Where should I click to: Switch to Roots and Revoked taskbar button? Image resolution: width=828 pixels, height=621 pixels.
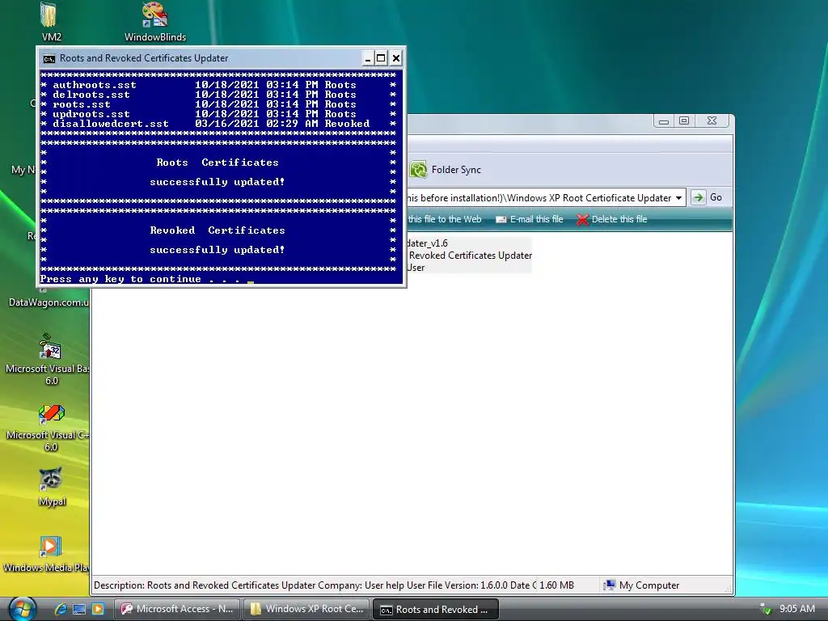(436, 610)
